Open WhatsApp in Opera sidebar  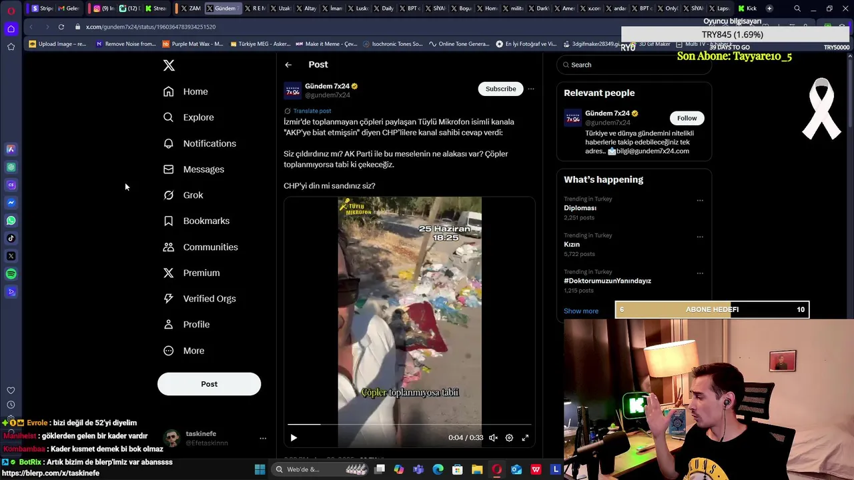point(11,221)
